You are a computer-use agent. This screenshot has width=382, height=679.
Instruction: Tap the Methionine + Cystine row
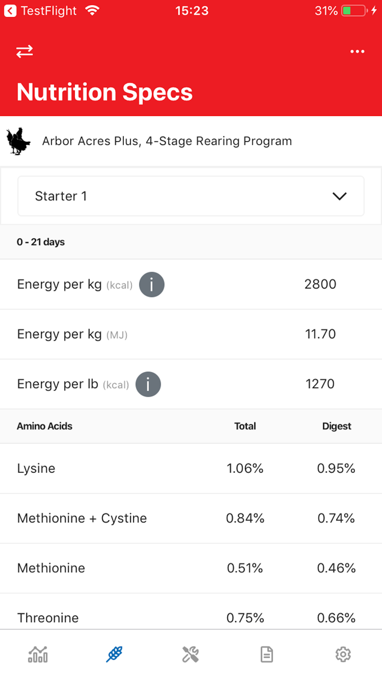coord(190,518)
